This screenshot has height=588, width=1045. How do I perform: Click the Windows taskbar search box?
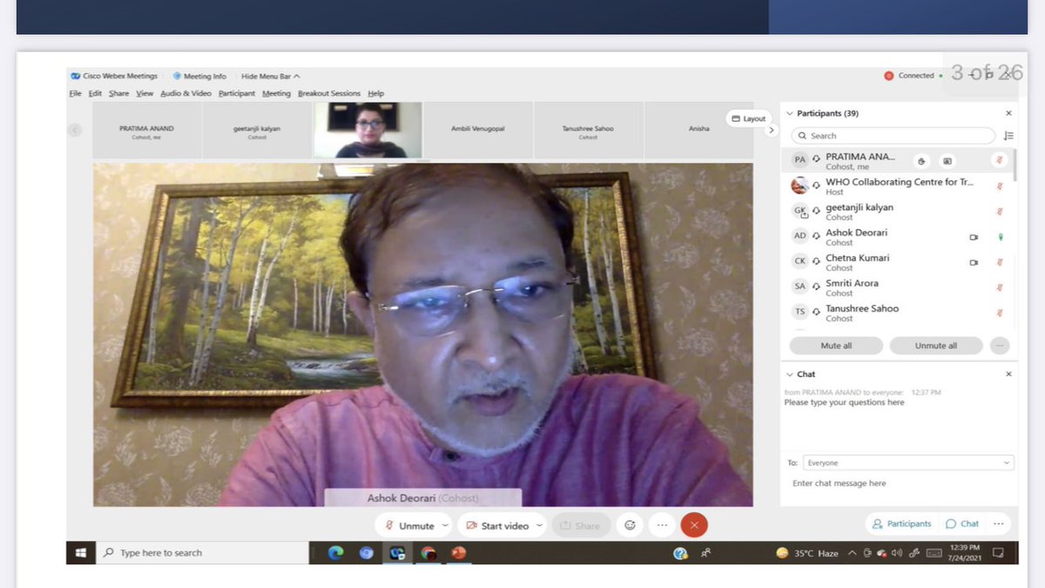tap(202, 552)
